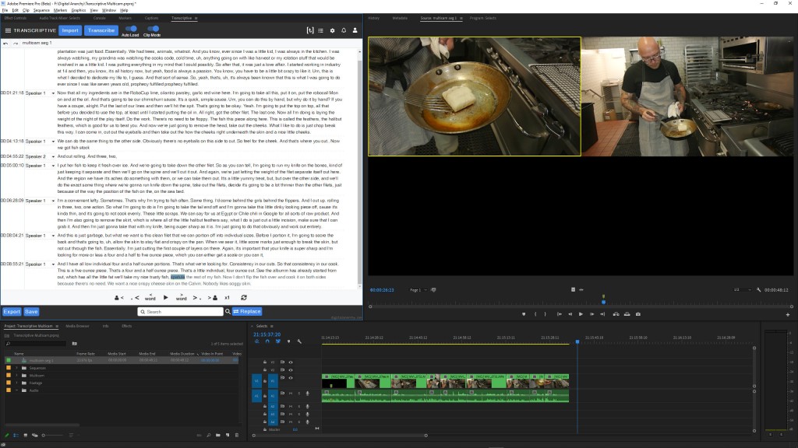Toggle V2 track output eye
This screenshot has height=448, width=798.
(291, 369)
